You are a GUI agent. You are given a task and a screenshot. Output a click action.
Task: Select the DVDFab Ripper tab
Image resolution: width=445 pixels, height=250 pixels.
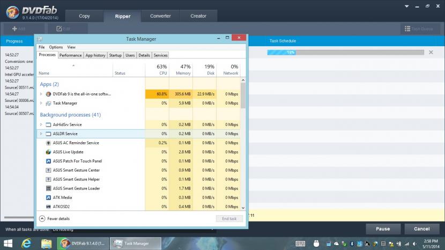pyautogui.click(x=123, y=16)
